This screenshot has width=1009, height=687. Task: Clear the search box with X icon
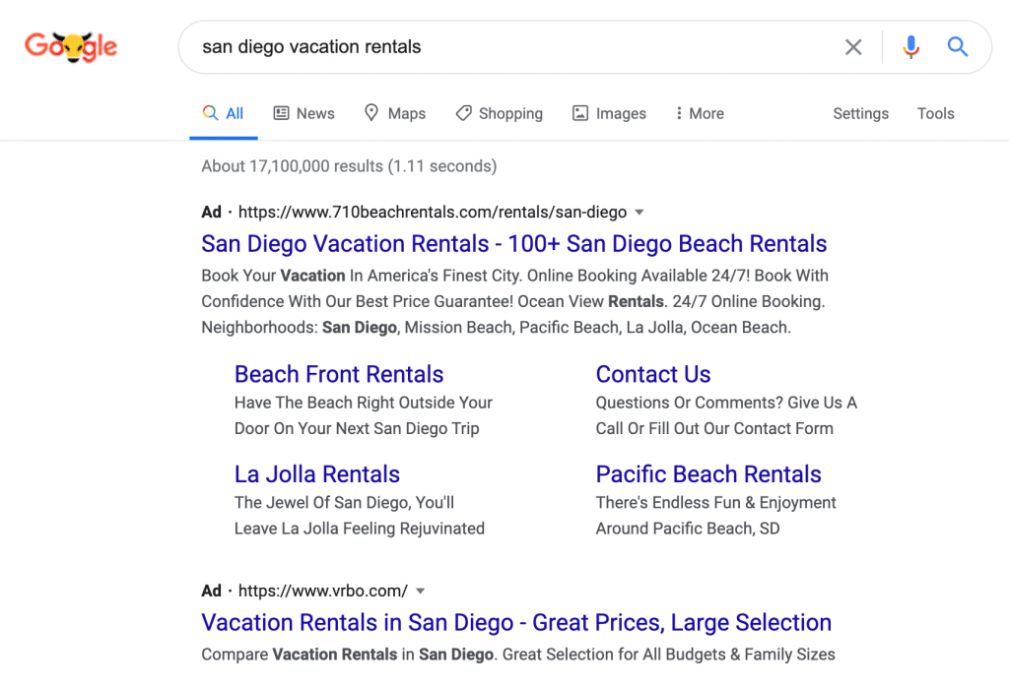click(853, 47)
